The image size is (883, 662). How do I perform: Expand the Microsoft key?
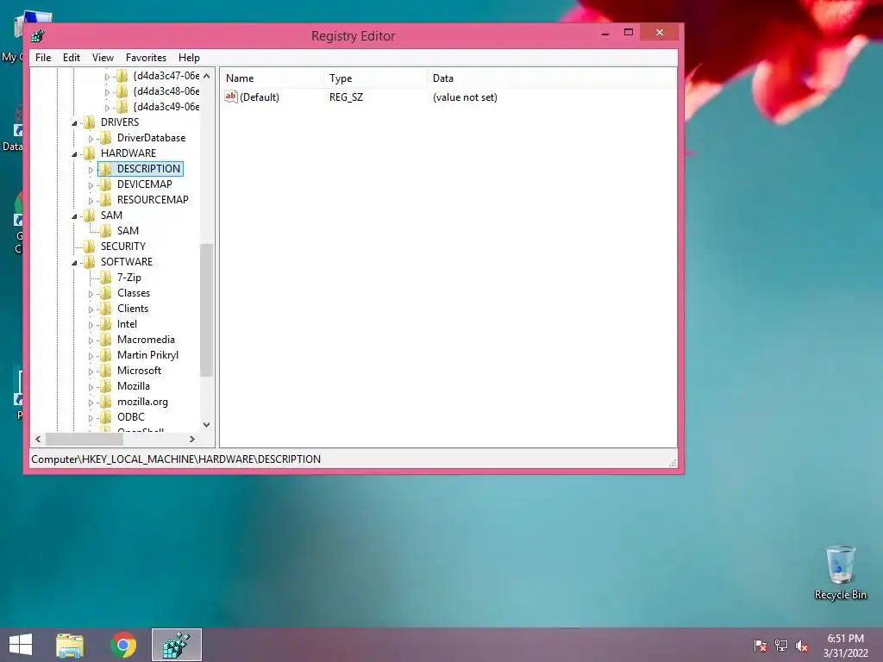(91, 372)
